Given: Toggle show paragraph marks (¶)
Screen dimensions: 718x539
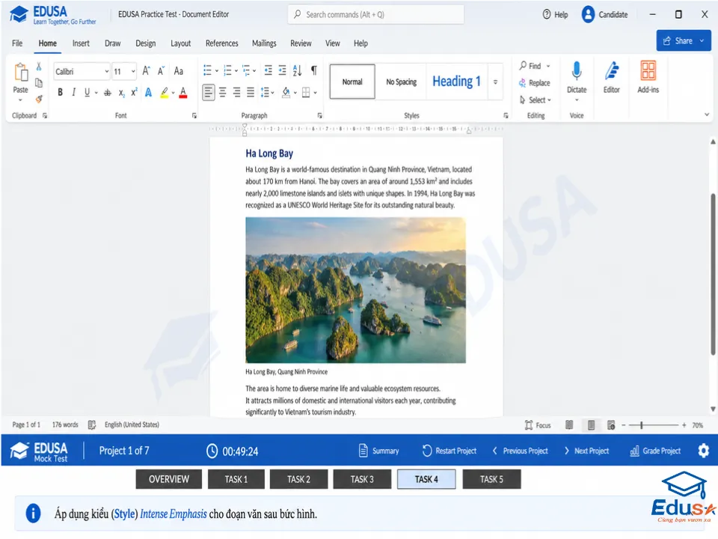Looking at the screenshot, I should click(313, 70).
